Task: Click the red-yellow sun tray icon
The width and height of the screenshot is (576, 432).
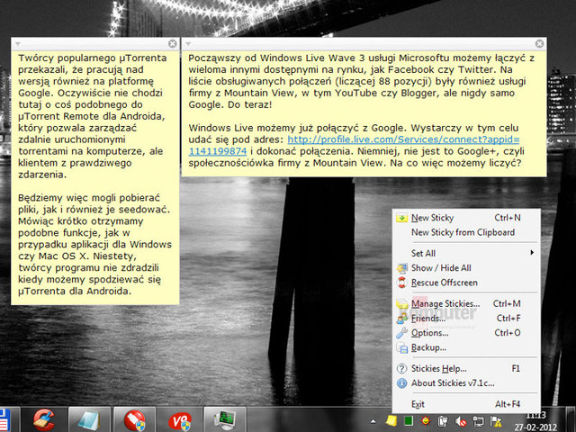Action: (426, 420)
